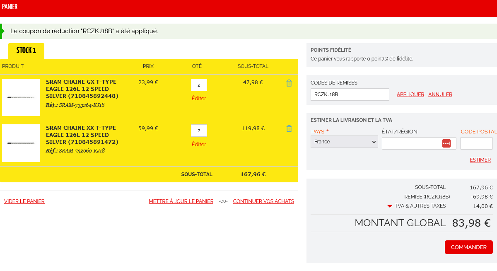Focus the quantity field for the GX chain
The height and width of the screenshot is (271, 497).
tap(199, 85)
